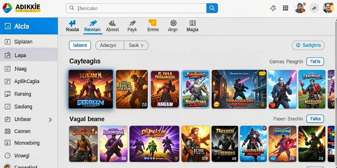Open the sparkle icon in header
The height and width of the screenshot is (168, 337).
pyautogui.click(x=273, y=8)
